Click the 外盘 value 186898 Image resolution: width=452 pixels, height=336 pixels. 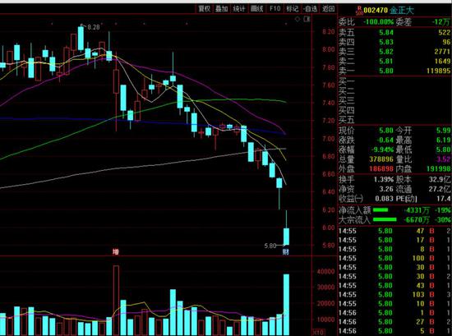point(381,168)
